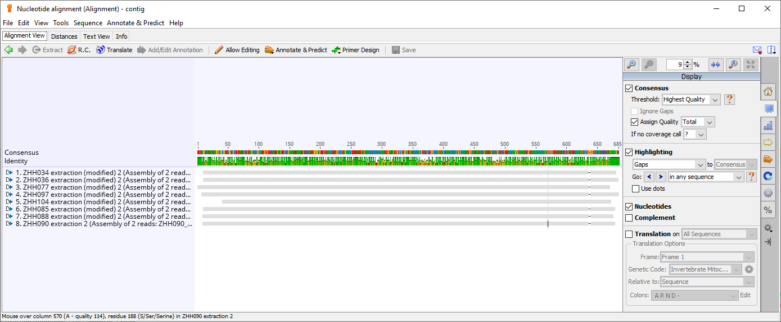Click the zoom to base level magnifier icon

tap(733, 65)
